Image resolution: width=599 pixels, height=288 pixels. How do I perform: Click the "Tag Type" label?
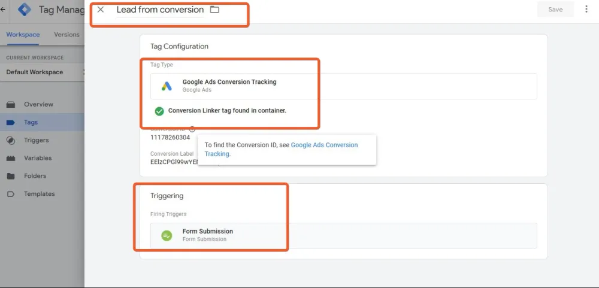pyautogui.click(x=162, y=65)
